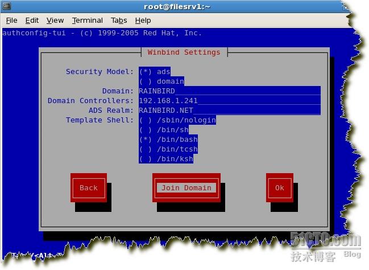
Task: Click the Back button
Action: 89,188
